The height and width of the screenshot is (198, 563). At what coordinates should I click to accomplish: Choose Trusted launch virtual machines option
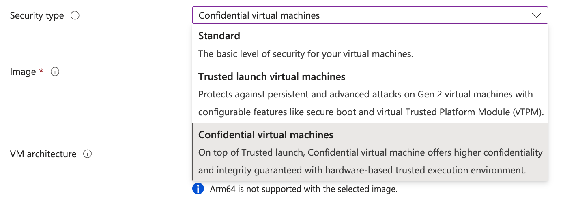click(x=370, y=94)
